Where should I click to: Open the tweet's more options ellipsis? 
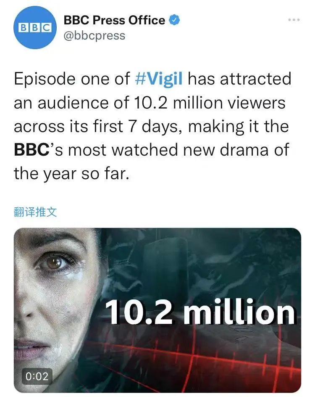pyautogui.click(x=294, y=20)
